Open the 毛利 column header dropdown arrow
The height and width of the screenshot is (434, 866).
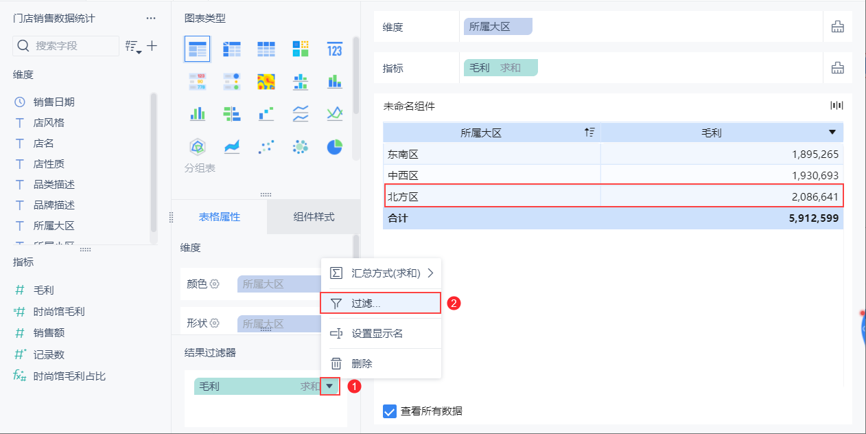tap(832, 133)
